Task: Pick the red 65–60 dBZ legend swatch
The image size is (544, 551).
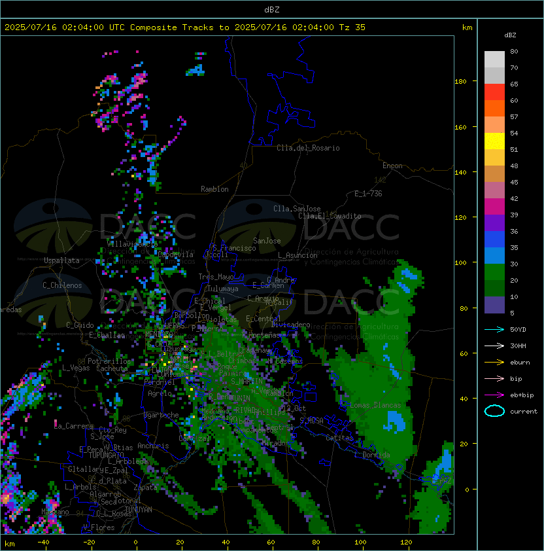Action: click(x=494, y=92)
